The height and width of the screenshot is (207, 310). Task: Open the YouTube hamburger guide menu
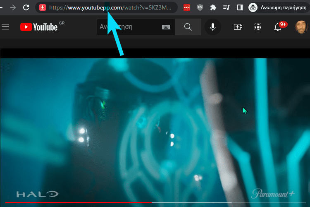5,27
